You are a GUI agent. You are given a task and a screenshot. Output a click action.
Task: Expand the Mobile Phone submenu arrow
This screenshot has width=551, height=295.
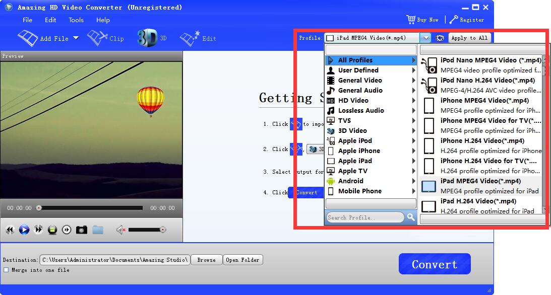413,191
